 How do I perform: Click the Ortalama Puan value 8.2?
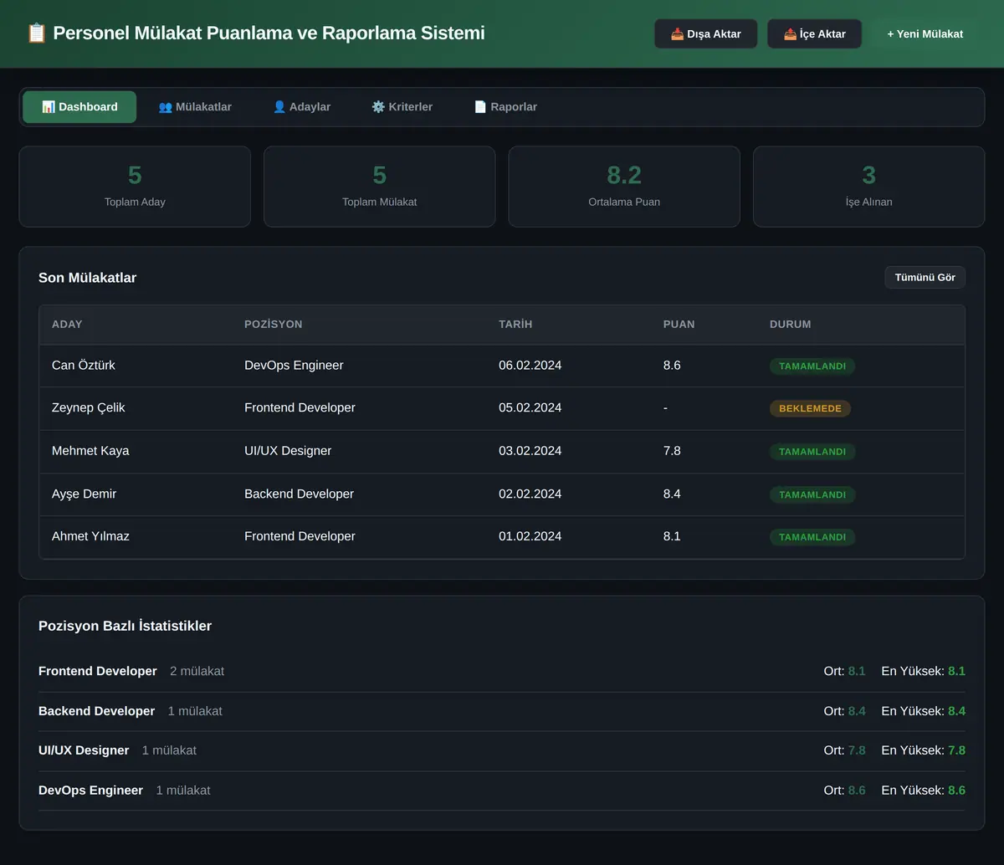click(x=624, y=175)
